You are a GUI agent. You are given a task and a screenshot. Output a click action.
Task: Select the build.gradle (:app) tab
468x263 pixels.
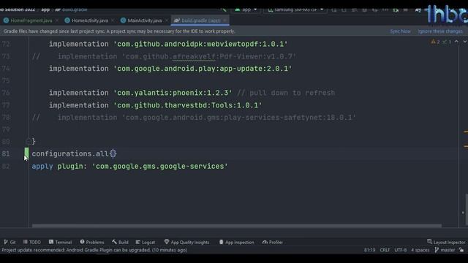coord(200,20)
